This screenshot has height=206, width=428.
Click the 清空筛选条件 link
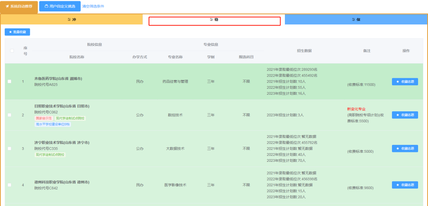point(93,6)
